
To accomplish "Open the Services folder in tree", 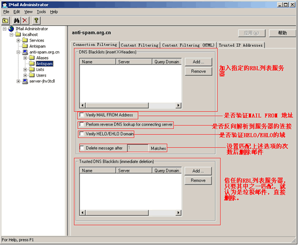I will (x=37, y=40).
